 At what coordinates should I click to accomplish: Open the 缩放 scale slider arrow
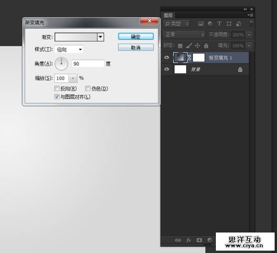[x=73, y=78]
